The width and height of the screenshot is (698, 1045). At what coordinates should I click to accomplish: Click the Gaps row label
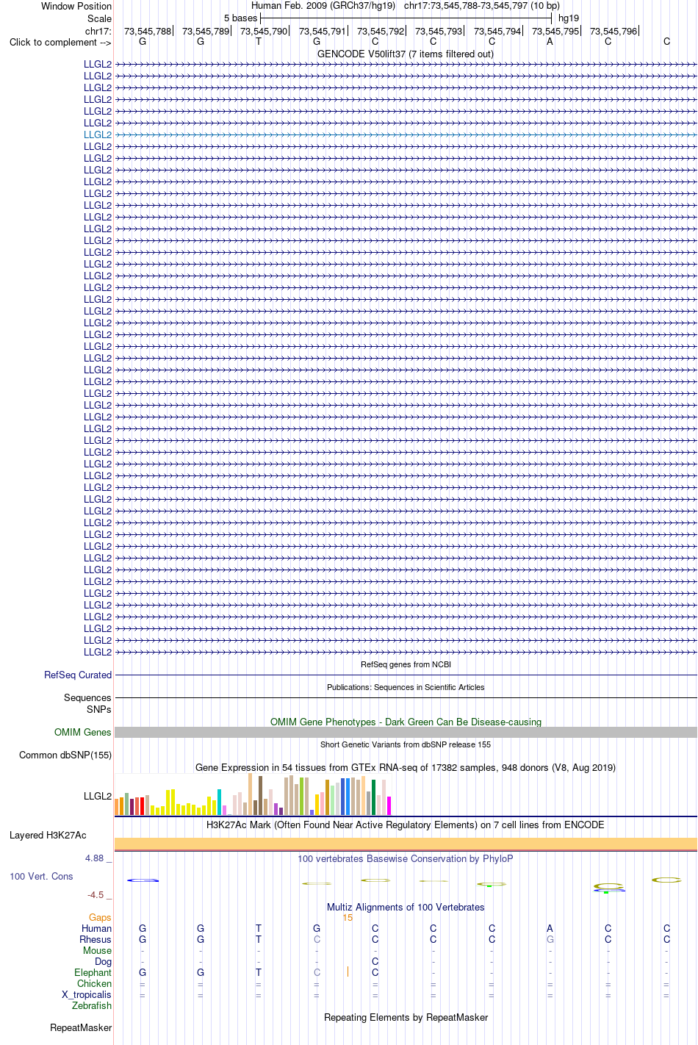(100, 917)
